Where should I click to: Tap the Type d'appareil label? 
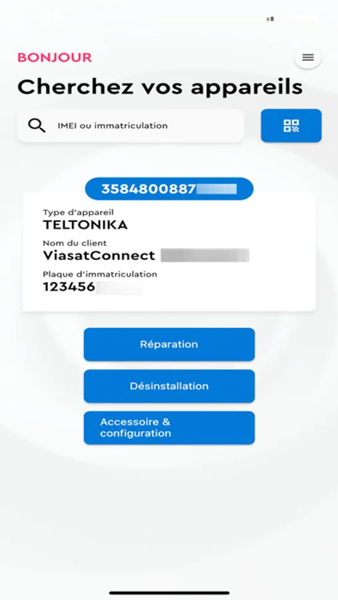click(79, 212)
